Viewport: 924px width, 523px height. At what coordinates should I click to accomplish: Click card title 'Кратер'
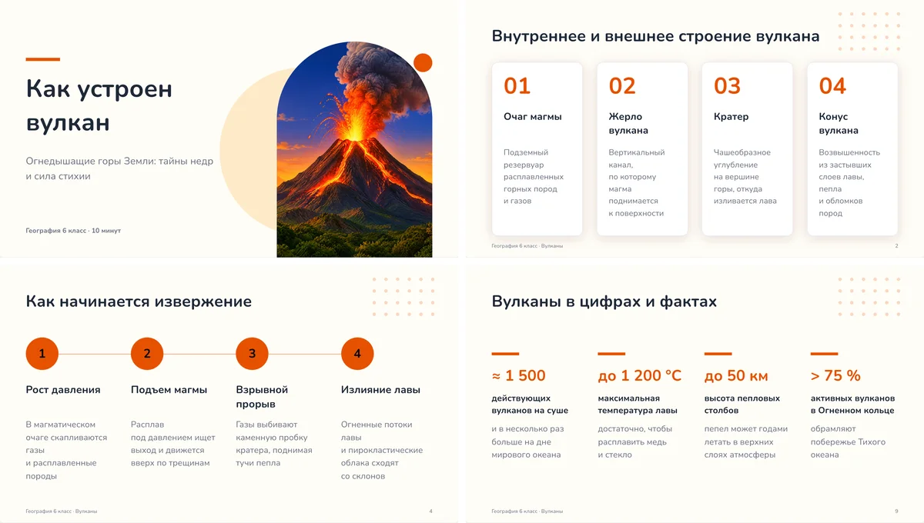click(x=731, y=117)
